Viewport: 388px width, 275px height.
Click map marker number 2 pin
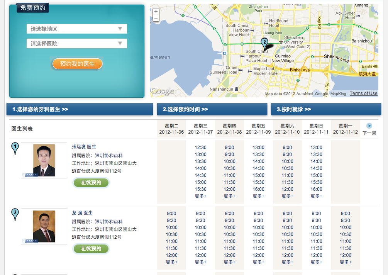pos(264,44)
